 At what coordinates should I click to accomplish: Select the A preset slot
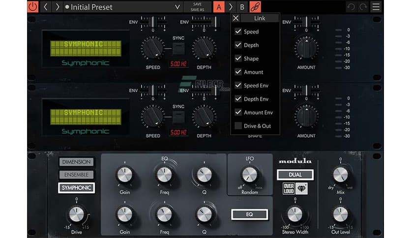click(x=219, y=7)
